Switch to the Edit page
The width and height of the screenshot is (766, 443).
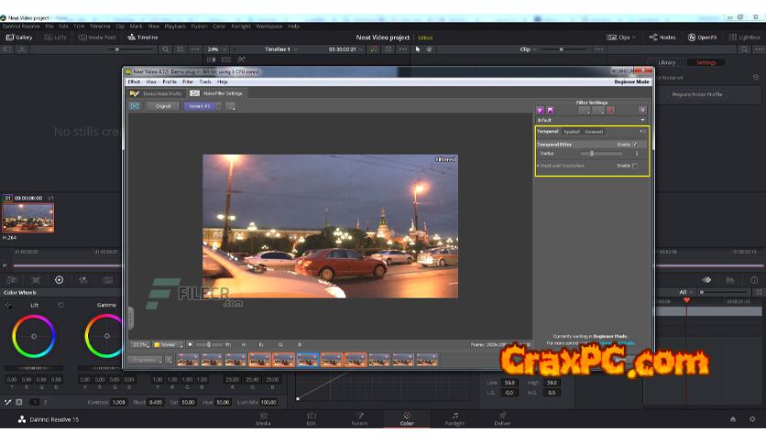pos(311,419)
